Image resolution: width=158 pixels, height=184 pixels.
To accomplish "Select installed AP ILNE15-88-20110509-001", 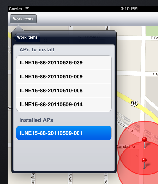I will pos(64,133).
